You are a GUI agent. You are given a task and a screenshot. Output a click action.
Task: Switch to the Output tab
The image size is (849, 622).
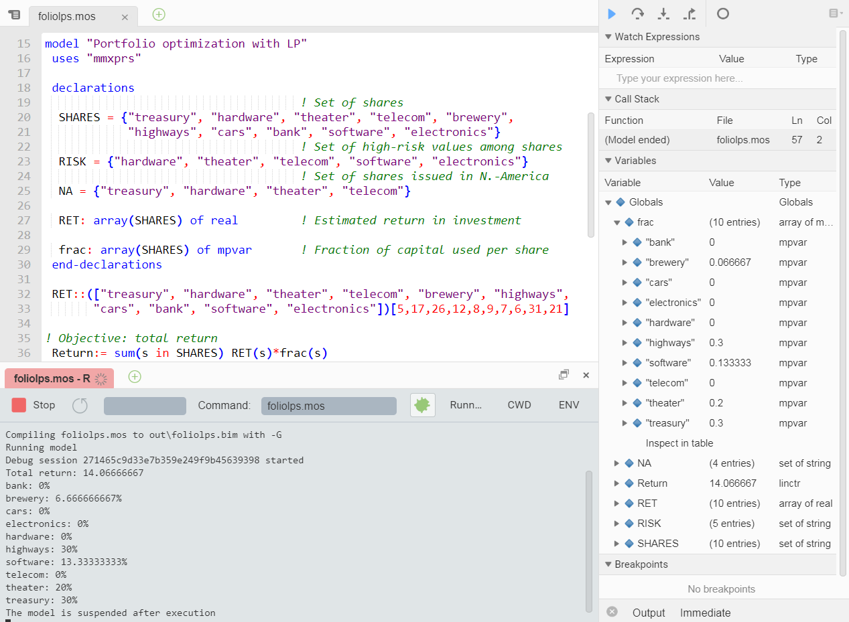(x=649, y=613)
